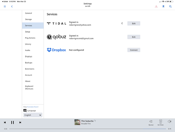The width and height of the screenshot is (175, 132).
Task: Open the Arcade Fire artist link
Action: point(86,124)
